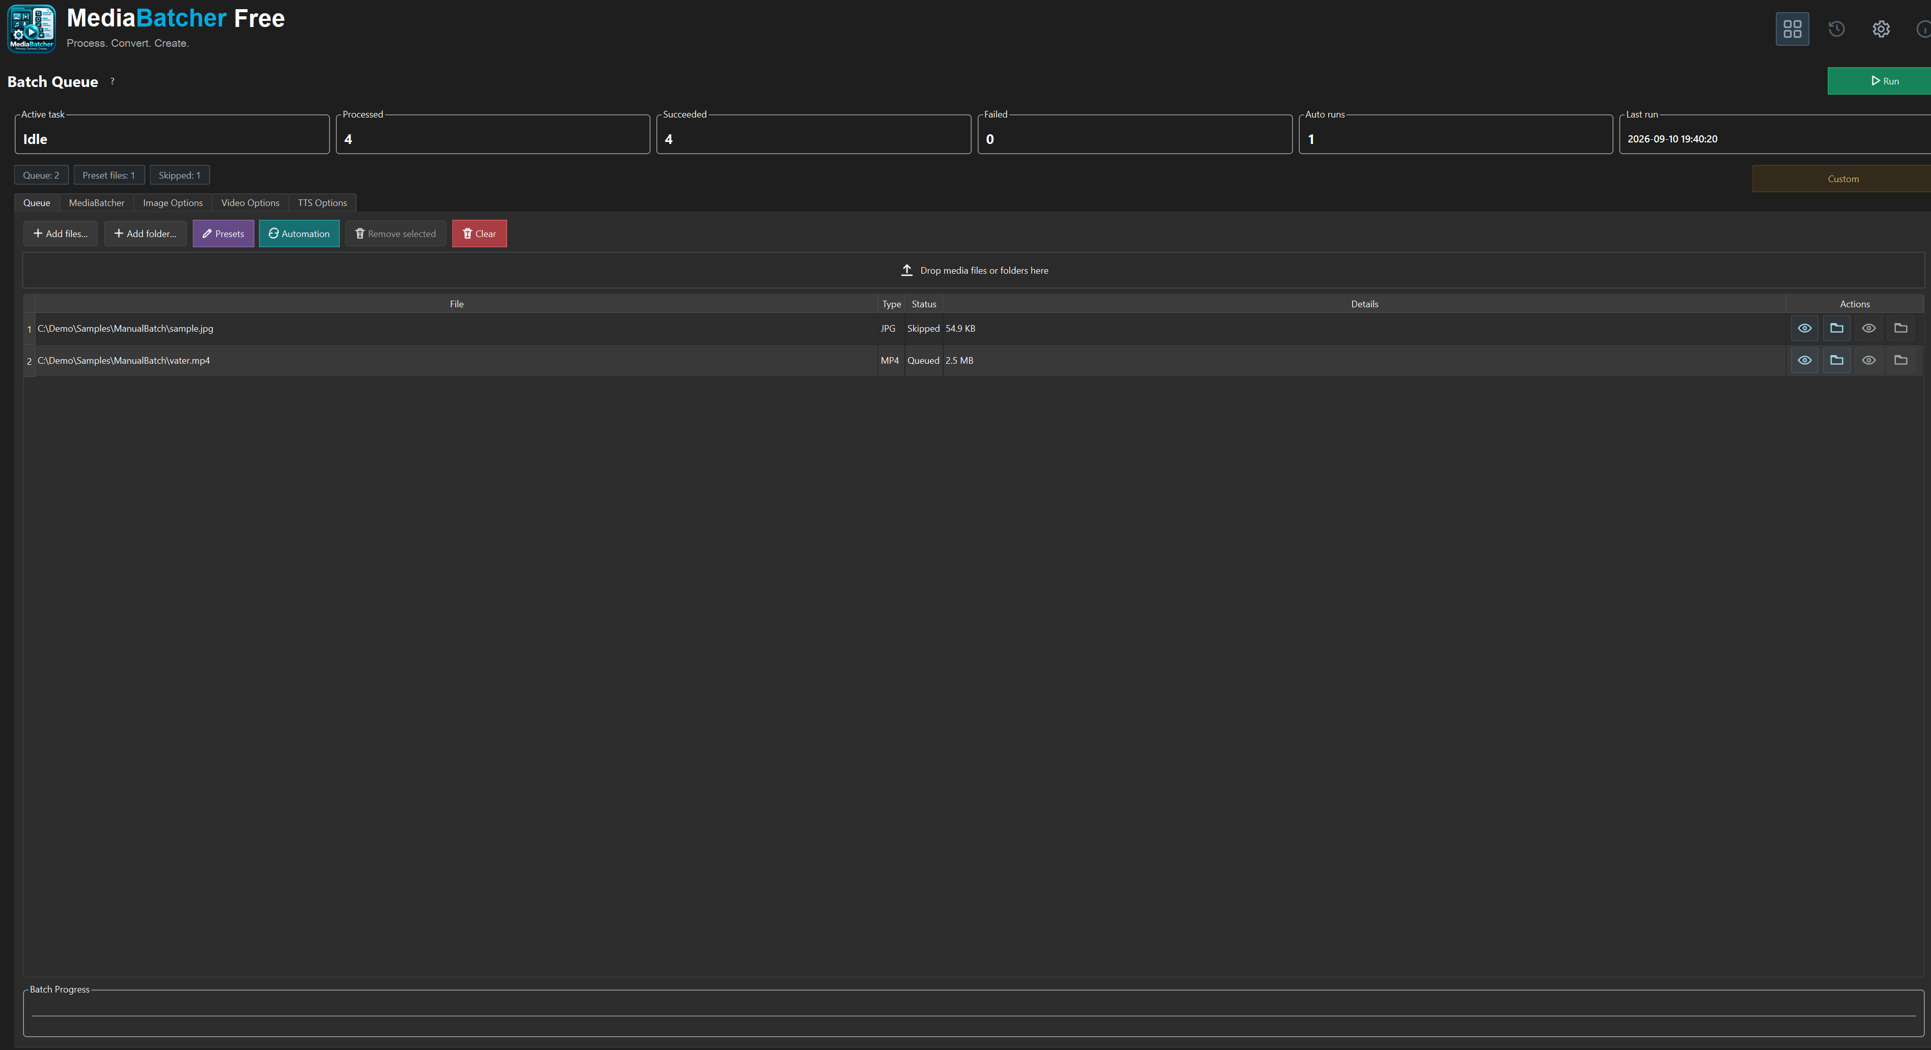Open the TTS Options tab

pos(323,203)
